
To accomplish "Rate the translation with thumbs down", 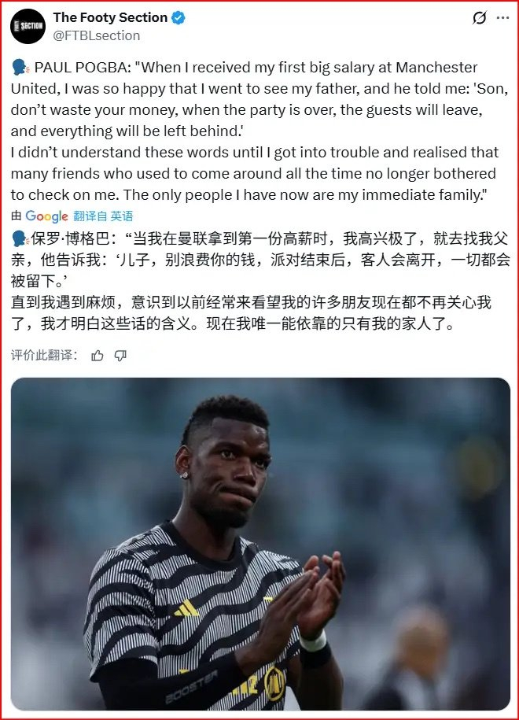I will [120, 356].
